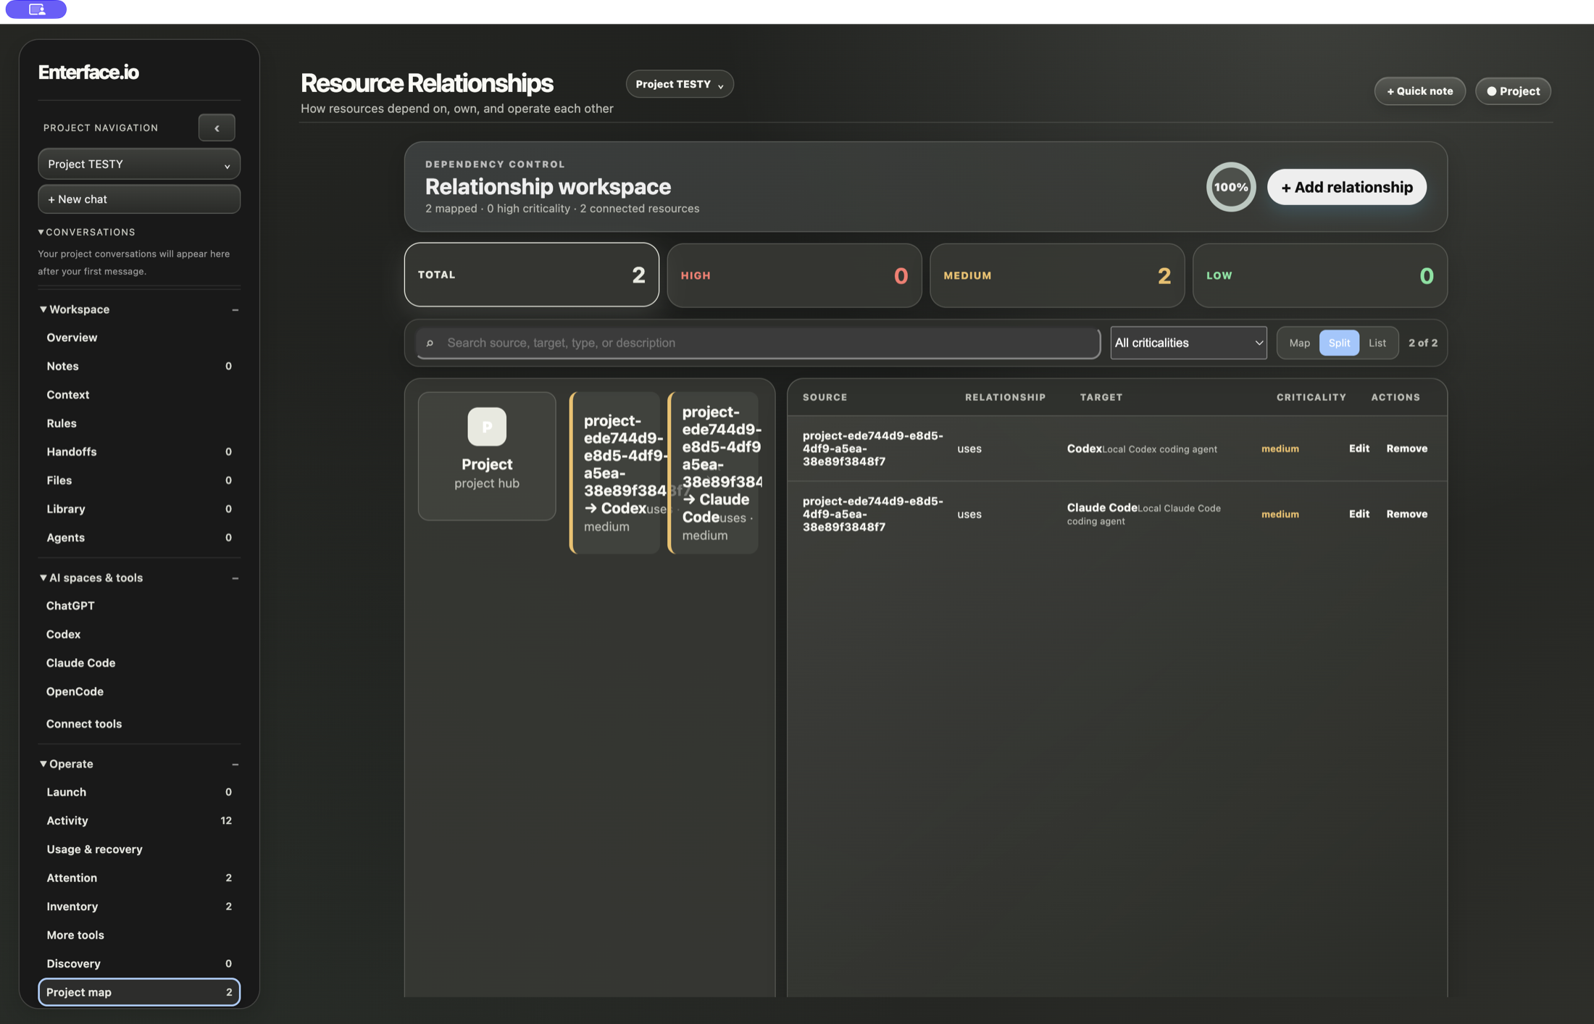Filter by Medium criticality card
Image resolution: width=1594 pixels, height=1024 pixels.
pos(1057,275)
